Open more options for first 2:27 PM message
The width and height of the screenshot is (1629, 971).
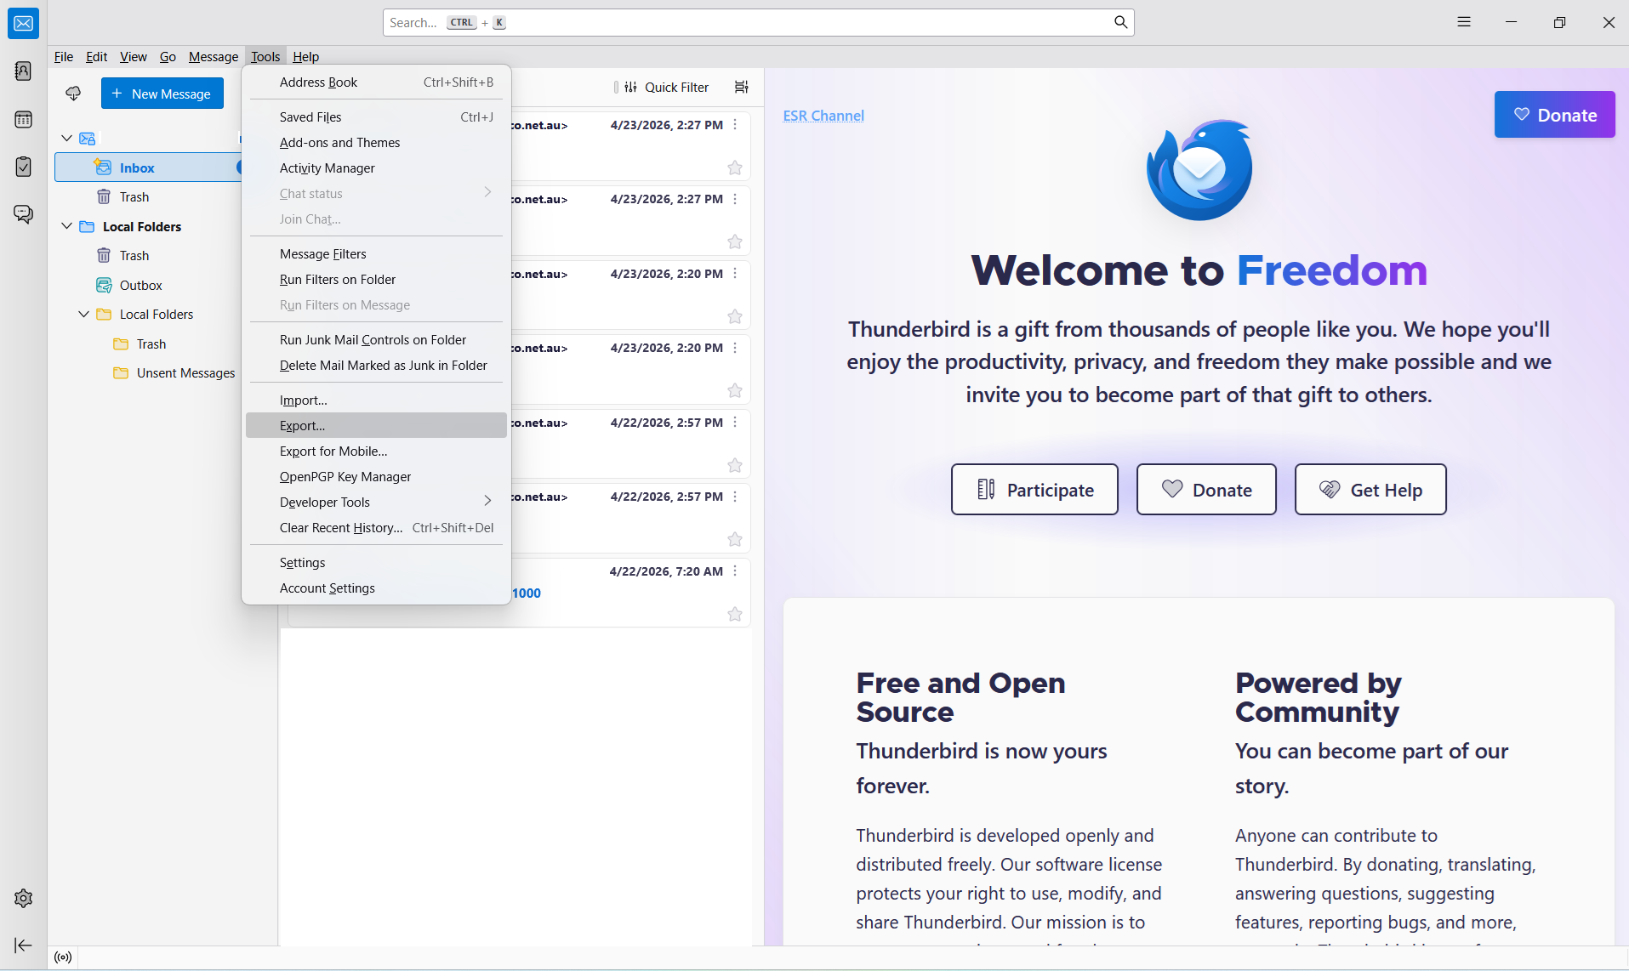point(735,124)
